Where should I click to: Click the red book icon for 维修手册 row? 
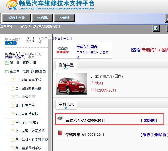click(x=60, y=133)
